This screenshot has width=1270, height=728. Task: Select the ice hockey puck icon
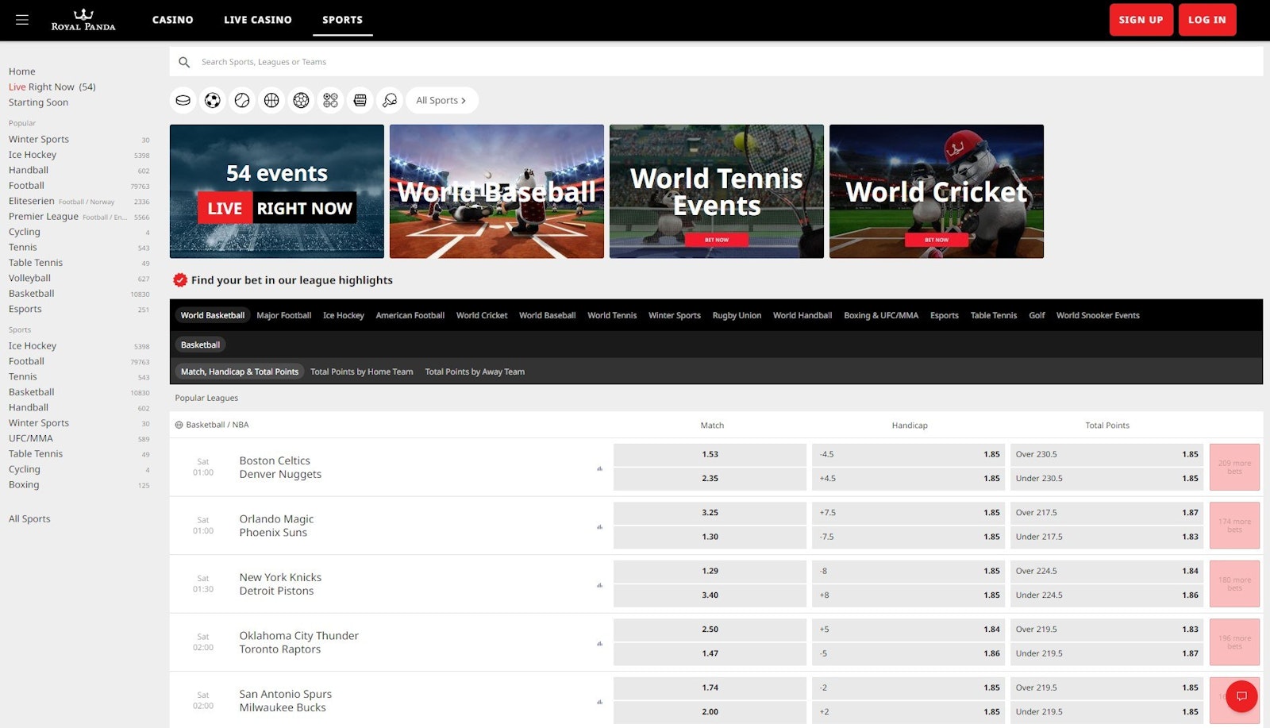click(183, 100)
